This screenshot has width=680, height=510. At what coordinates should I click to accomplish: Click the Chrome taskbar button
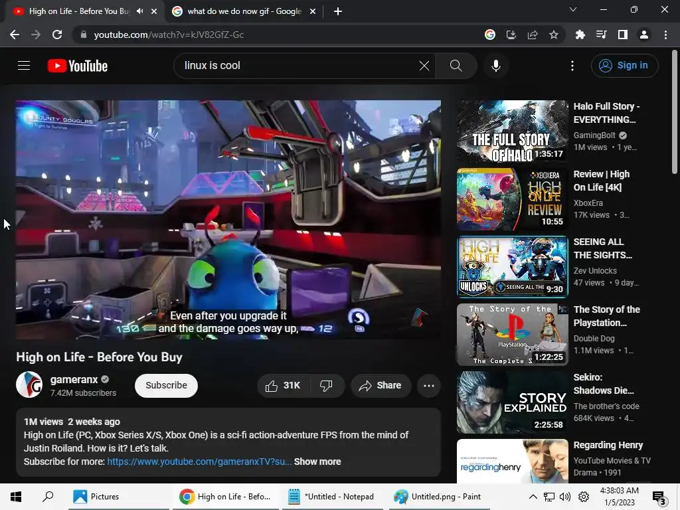(226, 497)
